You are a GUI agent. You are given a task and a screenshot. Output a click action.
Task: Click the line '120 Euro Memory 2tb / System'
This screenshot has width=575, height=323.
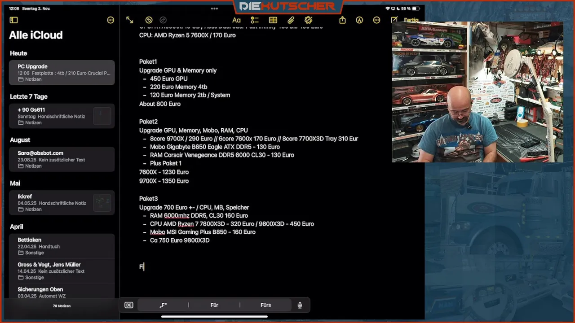(x=190, y=95)
